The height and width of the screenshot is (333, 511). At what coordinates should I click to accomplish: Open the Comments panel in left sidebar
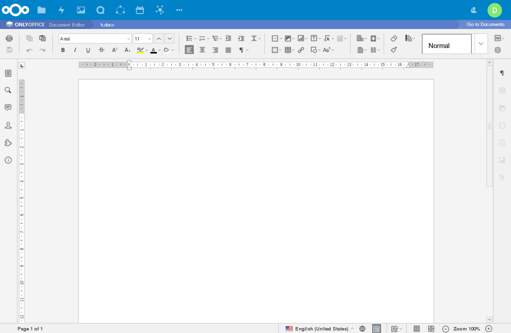point(8,107)
